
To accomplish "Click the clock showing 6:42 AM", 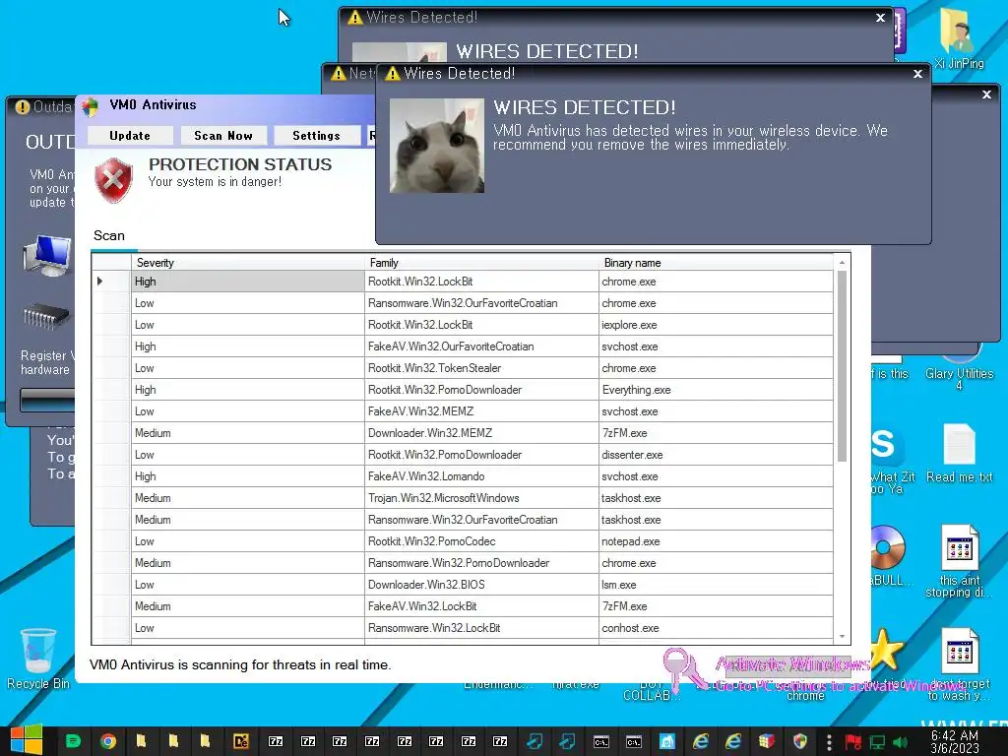I will (954, 741).
